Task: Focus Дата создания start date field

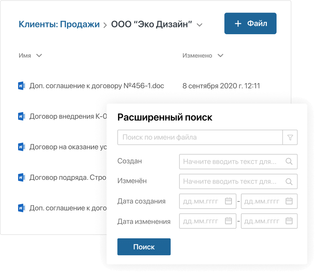Action: (208, 201)
